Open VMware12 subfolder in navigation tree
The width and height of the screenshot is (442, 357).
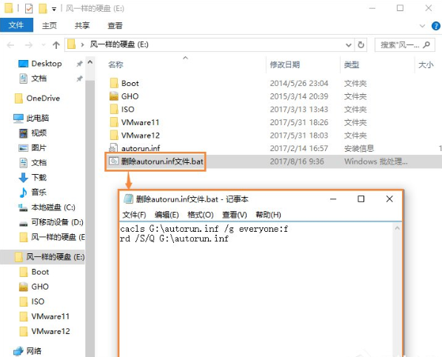(44, 331)
